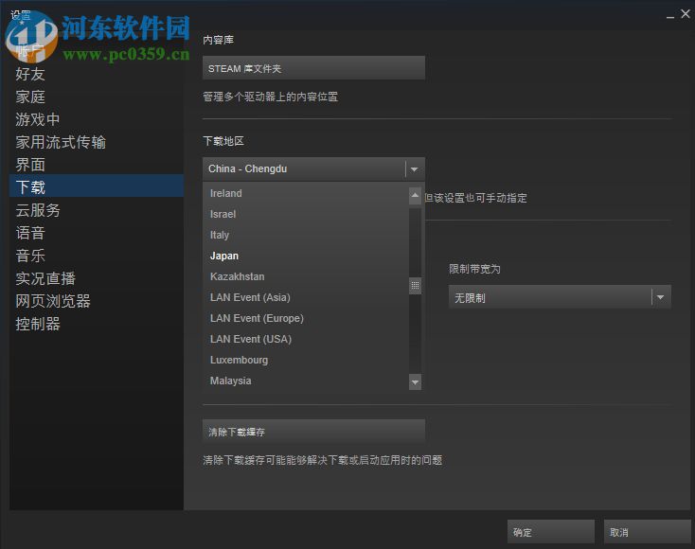Select Luxembourg from the region list
Image resolution: width=695 pixels, height=549 pixels.
pos(306,360)
